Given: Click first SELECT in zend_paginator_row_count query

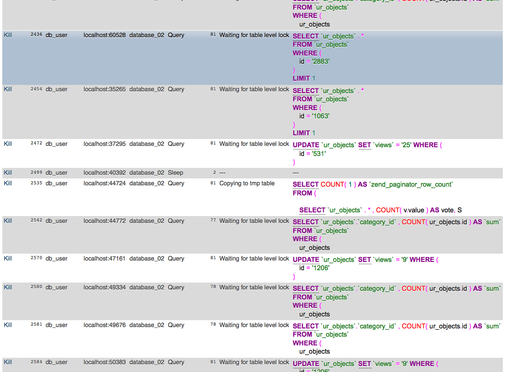Looking at the screenshot, I should [306, 184].
